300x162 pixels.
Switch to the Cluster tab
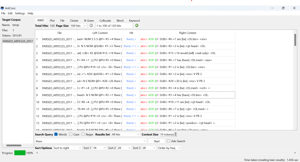[74, 21]
